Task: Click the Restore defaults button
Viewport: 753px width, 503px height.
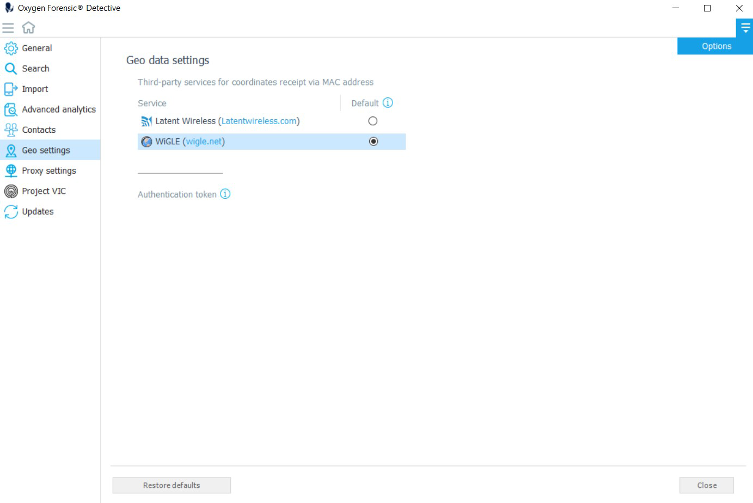Action: tap(172, 485)
